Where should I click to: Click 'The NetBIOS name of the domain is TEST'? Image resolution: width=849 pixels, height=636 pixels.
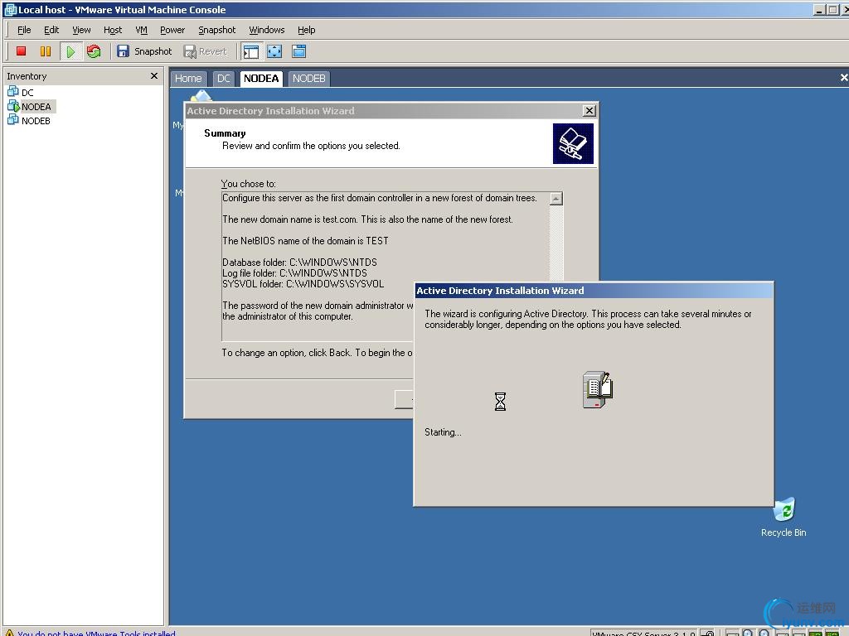coord(305,241)
